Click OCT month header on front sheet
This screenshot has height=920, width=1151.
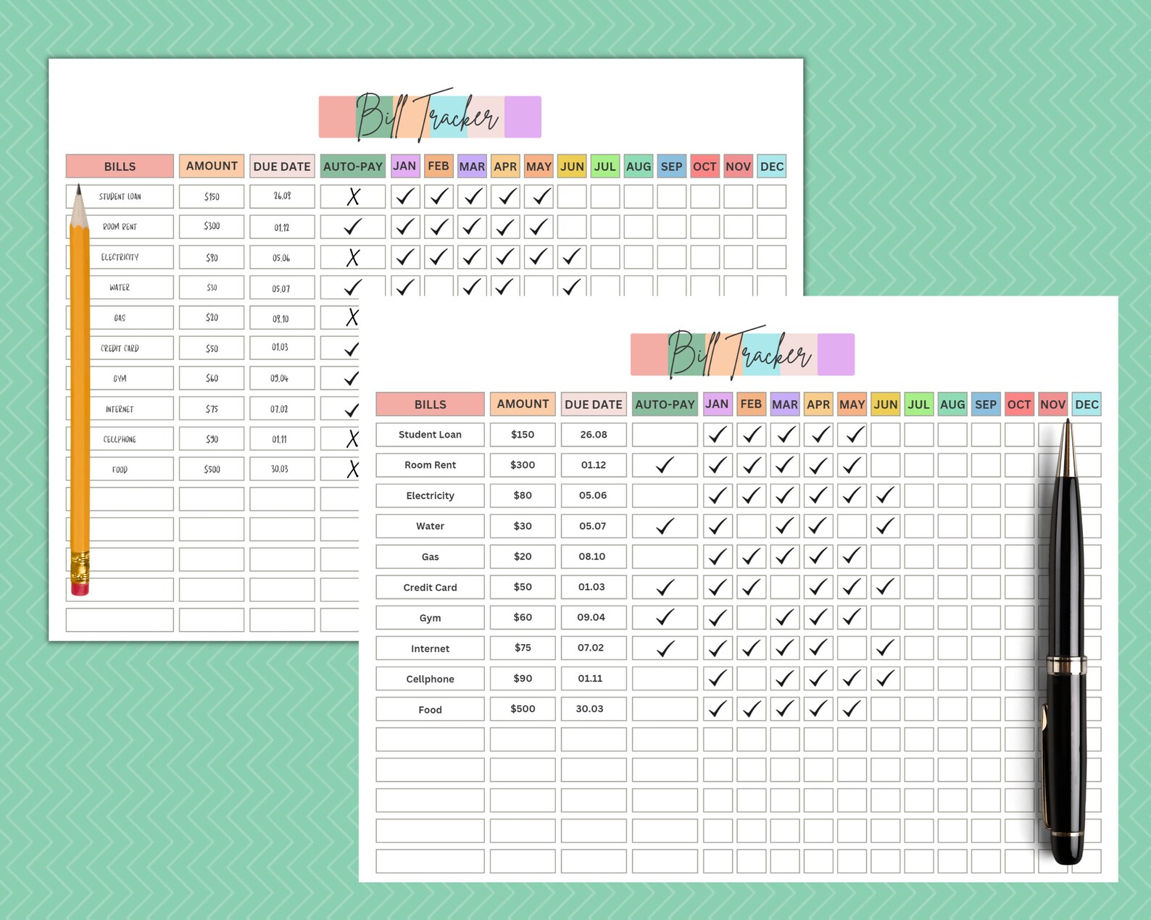point(1019,404)
